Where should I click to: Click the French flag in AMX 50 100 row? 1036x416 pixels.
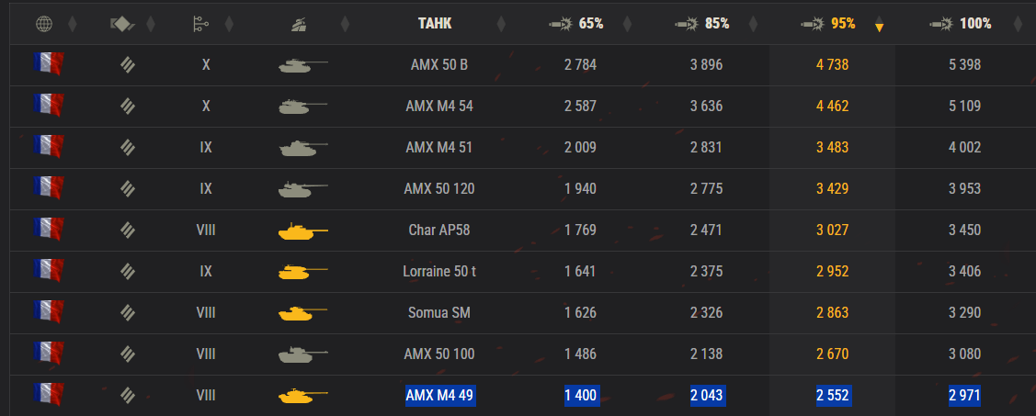48,354
